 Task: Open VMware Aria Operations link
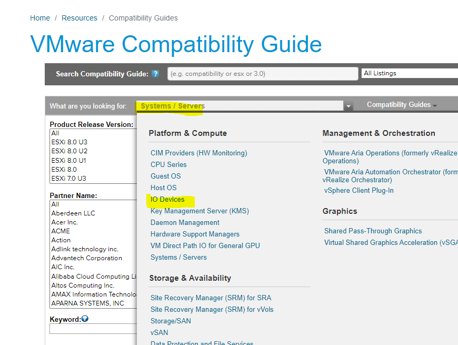pyautogui.click(x=390, y=157)
